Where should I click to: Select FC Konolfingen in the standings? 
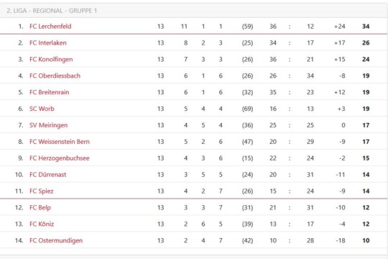(x=51, y=60)
